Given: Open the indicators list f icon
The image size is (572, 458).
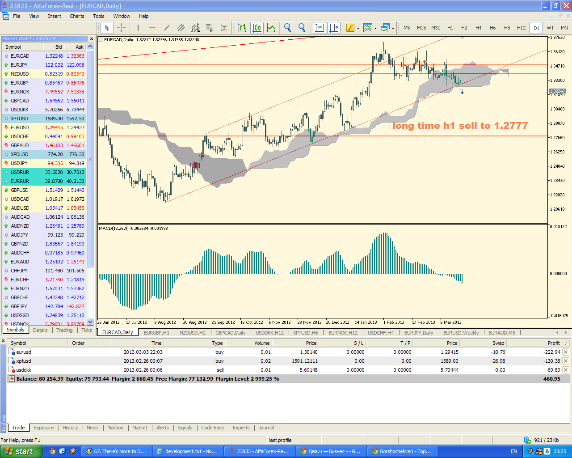Looking at the screenshot, I should pos(350,28).
